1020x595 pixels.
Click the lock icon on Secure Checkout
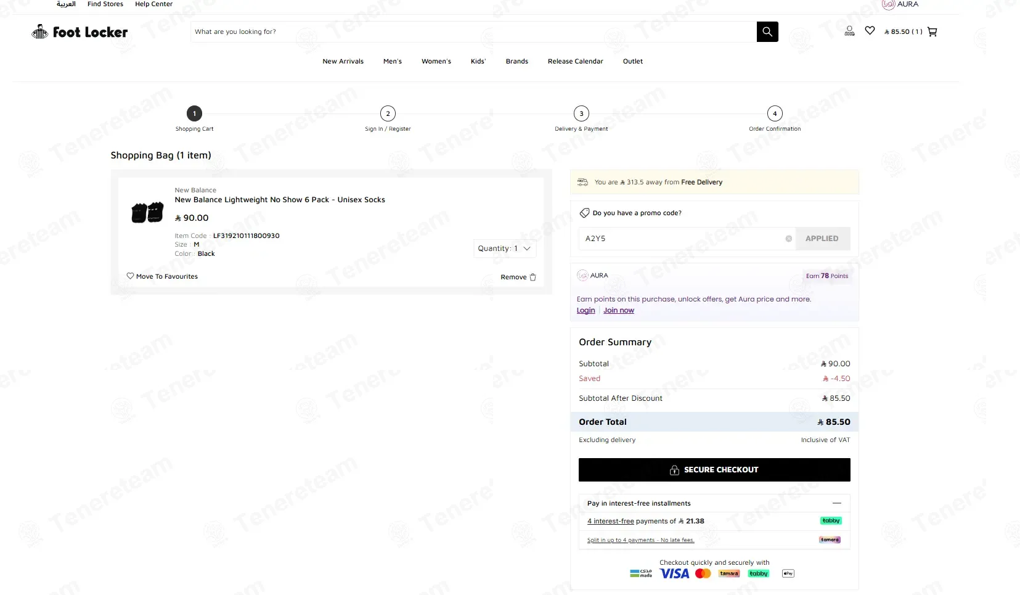pyautogui.click(x=675, y=470)
